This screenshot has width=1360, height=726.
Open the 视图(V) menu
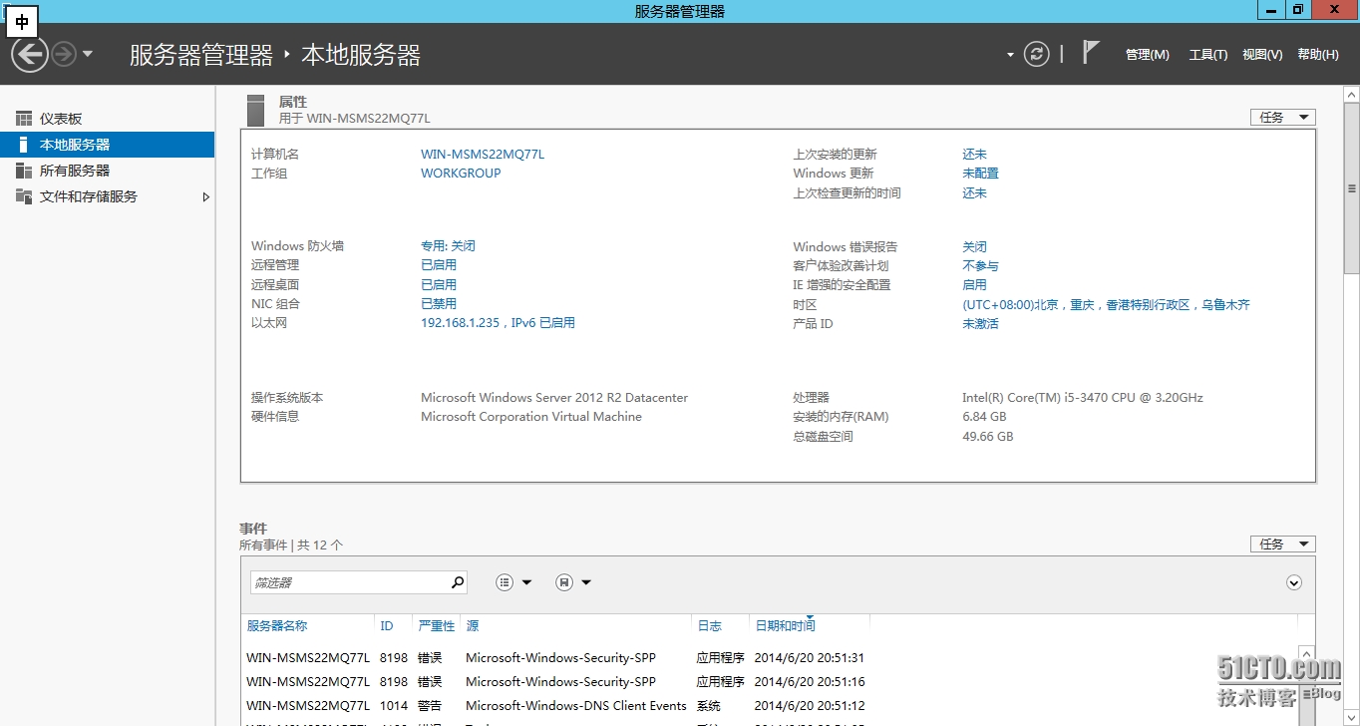coord(1262,55)
